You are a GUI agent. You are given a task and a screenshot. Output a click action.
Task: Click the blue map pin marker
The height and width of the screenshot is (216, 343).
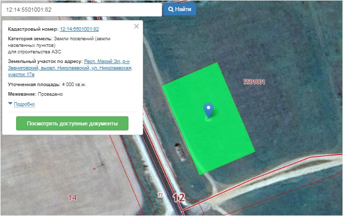(209, 110)
